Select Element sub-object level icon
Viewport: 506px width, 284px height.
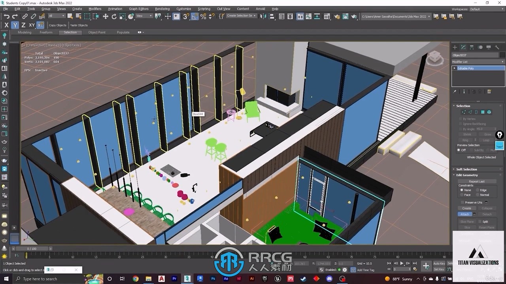coord(489,112)
